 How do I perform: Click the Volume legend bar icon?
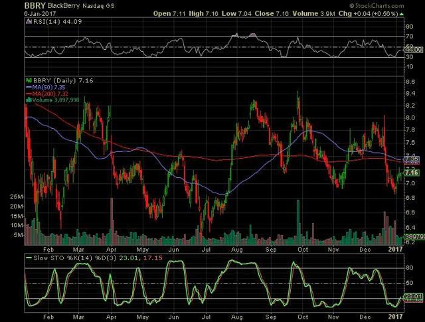coord(29,100)
